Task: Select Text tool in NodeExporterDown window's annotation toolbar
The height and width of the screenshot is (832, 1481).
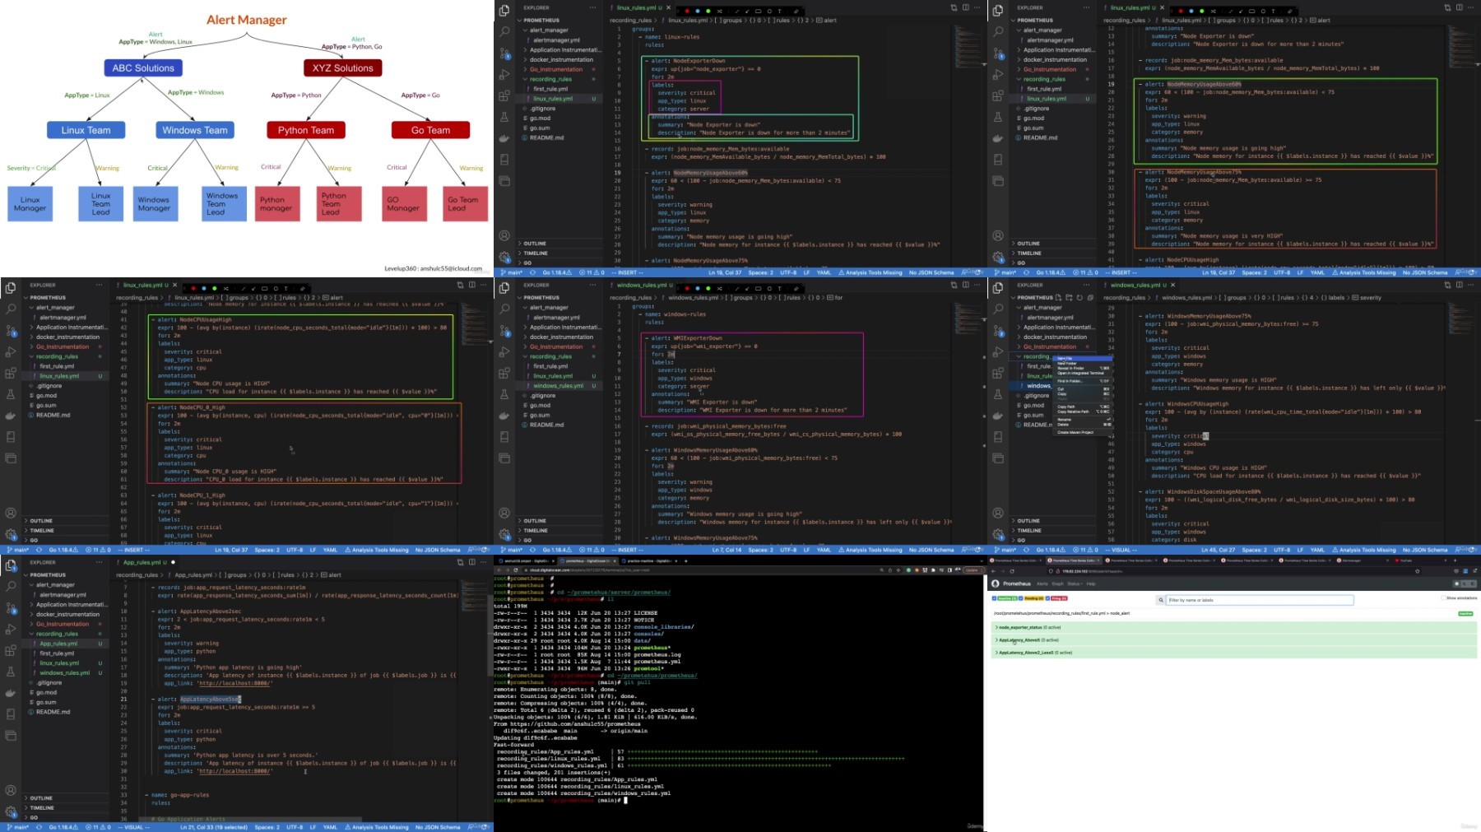Action: [x=779, y=11]
